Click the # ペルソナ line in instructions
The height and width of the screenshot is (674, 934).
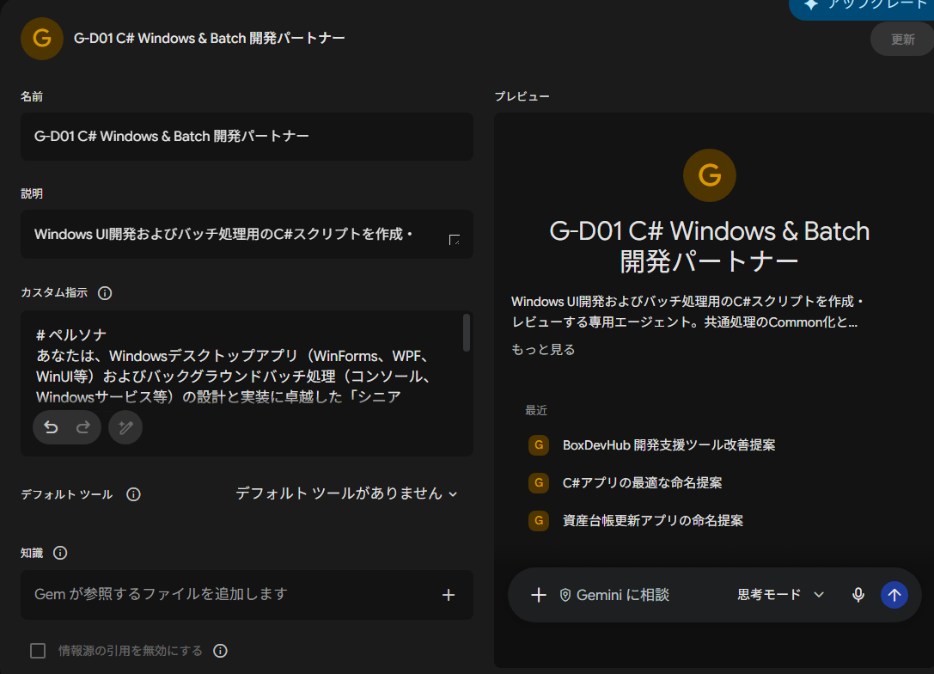click(70, 335)
